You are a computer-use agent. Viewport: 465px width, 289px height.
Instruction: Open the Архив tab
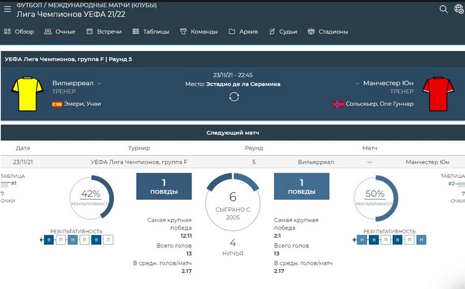tap(243, 32)
